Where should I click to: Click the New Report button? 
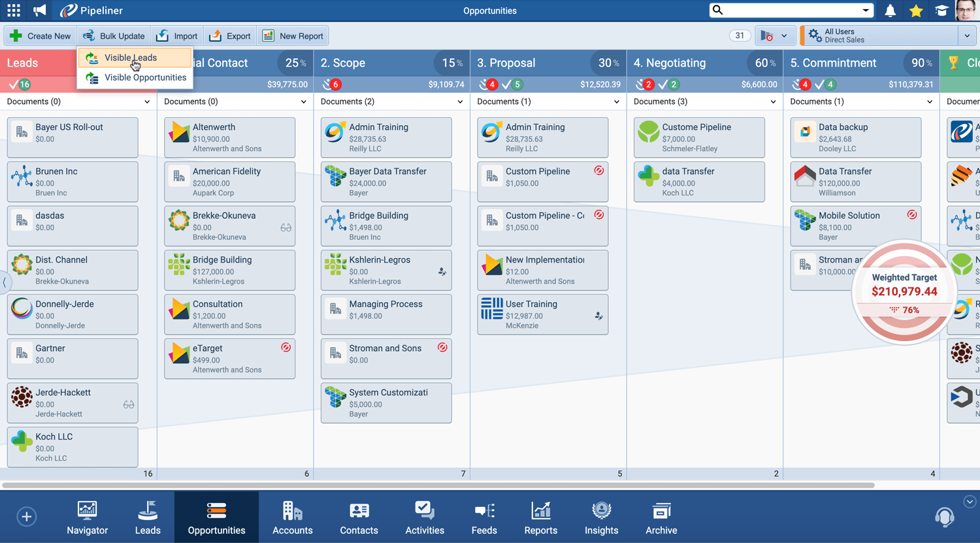[x=293, y=36]
